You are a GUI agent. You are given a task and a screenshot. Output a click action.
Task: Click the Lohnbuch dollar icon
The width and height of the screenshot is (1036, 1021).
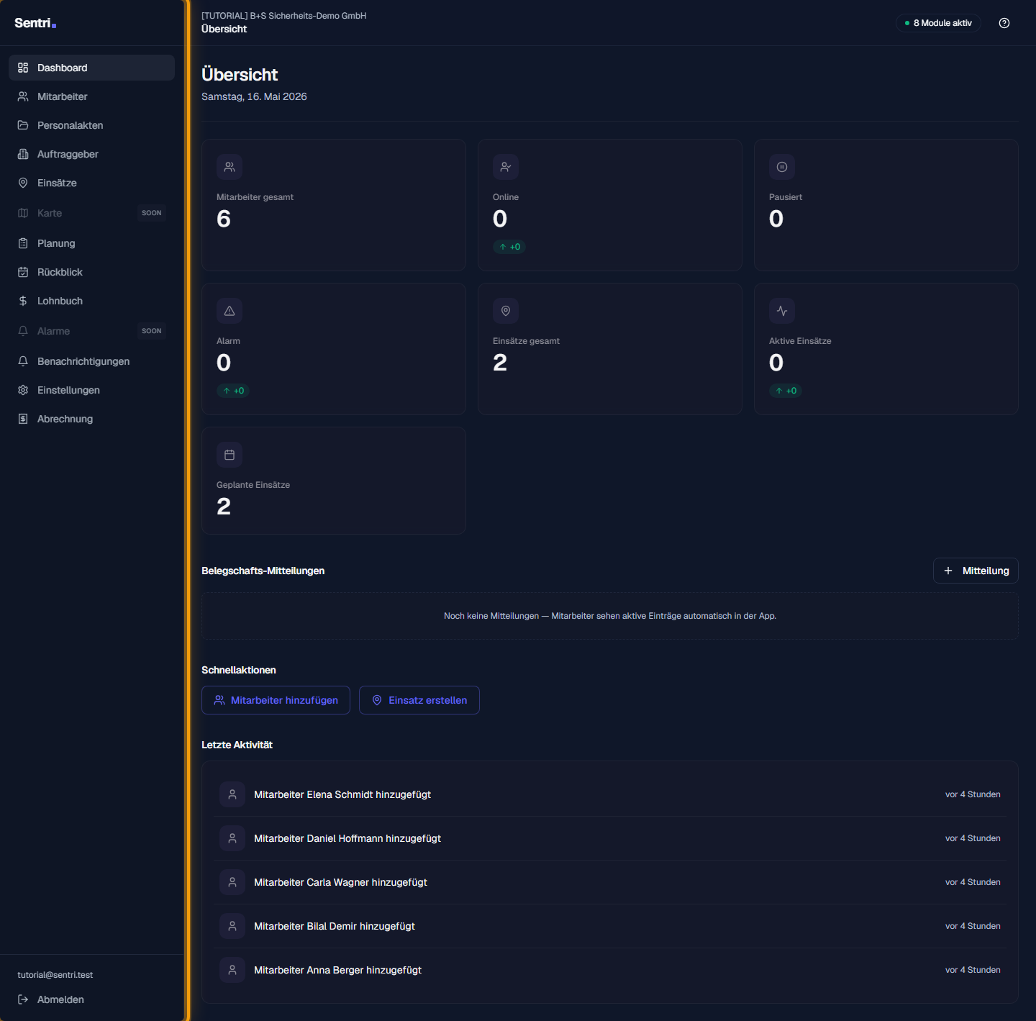23,301
